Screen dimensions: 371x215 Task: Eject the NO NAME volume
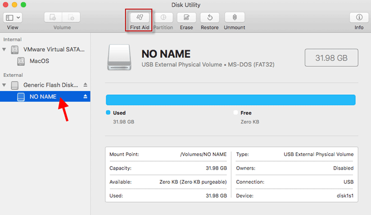(85, 97)
